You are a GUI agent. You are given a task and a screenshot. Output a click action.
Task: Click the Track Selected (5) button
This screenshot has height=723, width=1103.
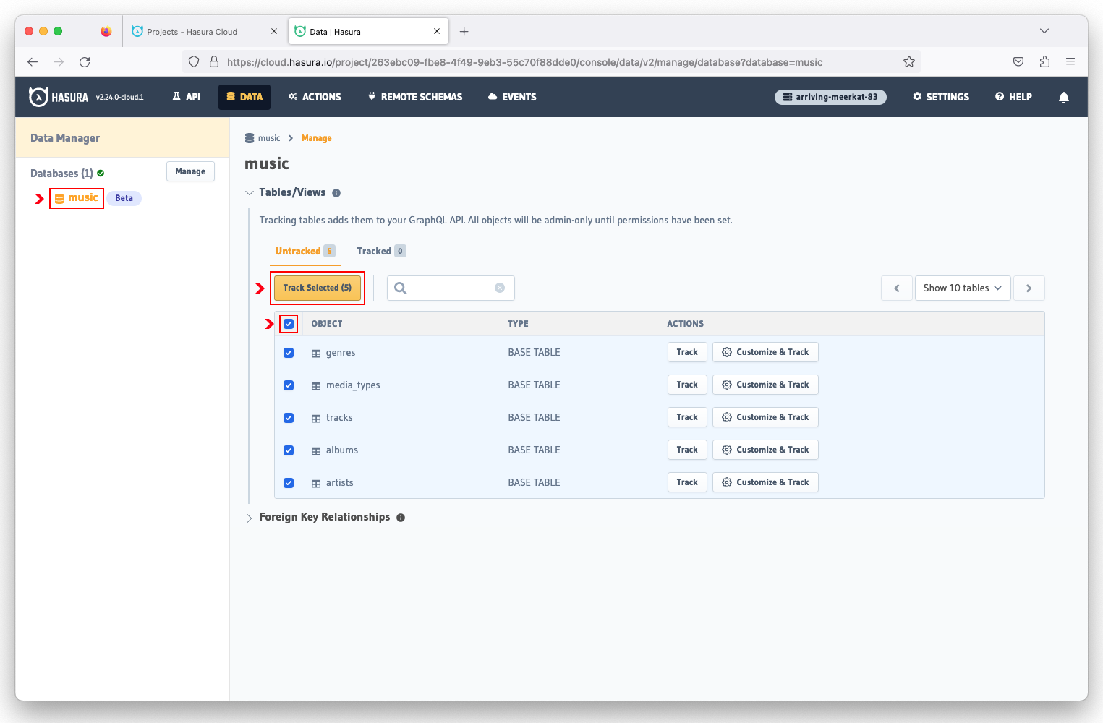click(x=318, y=288)
